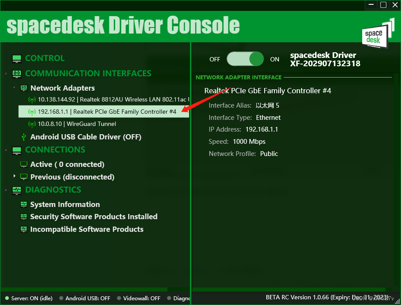Select the DIAGNOSTICS heading
The width and height of the screenshot is (401, 305).
tap(53, 190)
